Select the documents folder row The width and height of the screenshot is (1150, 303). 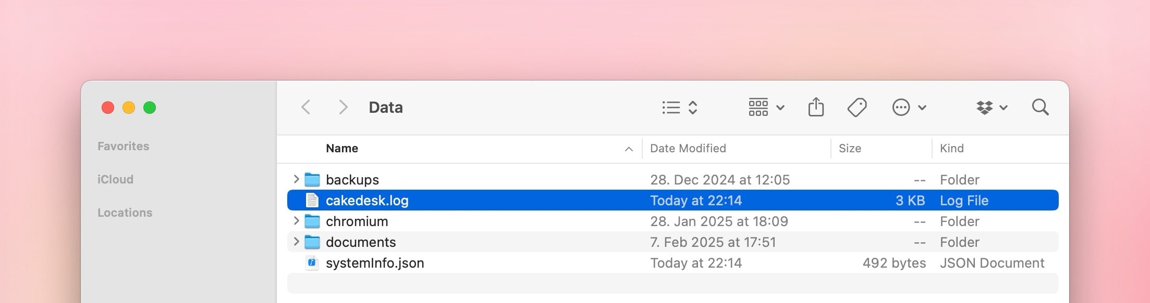[x=361, y=242]
